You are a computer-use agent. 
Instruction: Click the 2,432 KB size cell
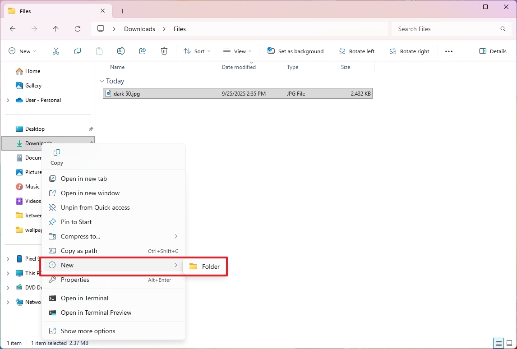pyautogui.click(x=361, y=94)
